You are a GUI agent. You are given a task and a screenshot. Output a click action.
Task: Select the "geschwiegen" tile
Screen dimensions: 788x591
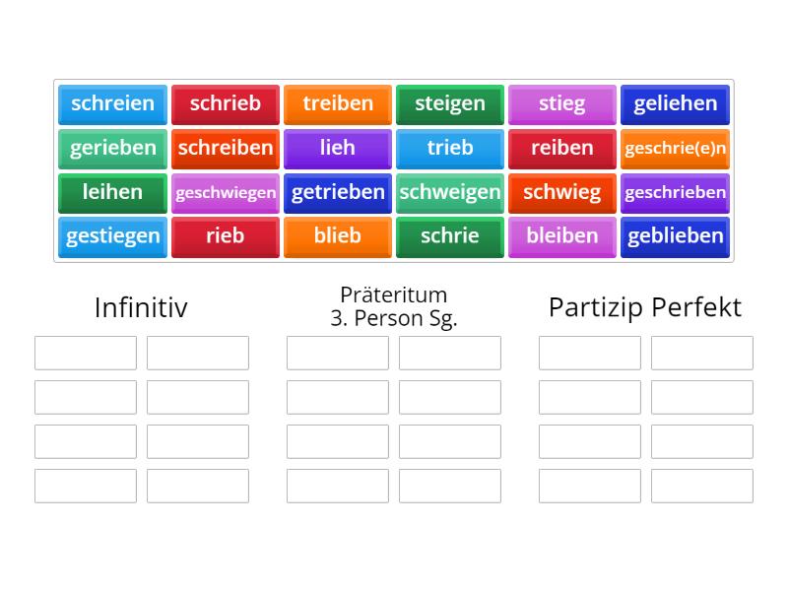click(225, 192)
